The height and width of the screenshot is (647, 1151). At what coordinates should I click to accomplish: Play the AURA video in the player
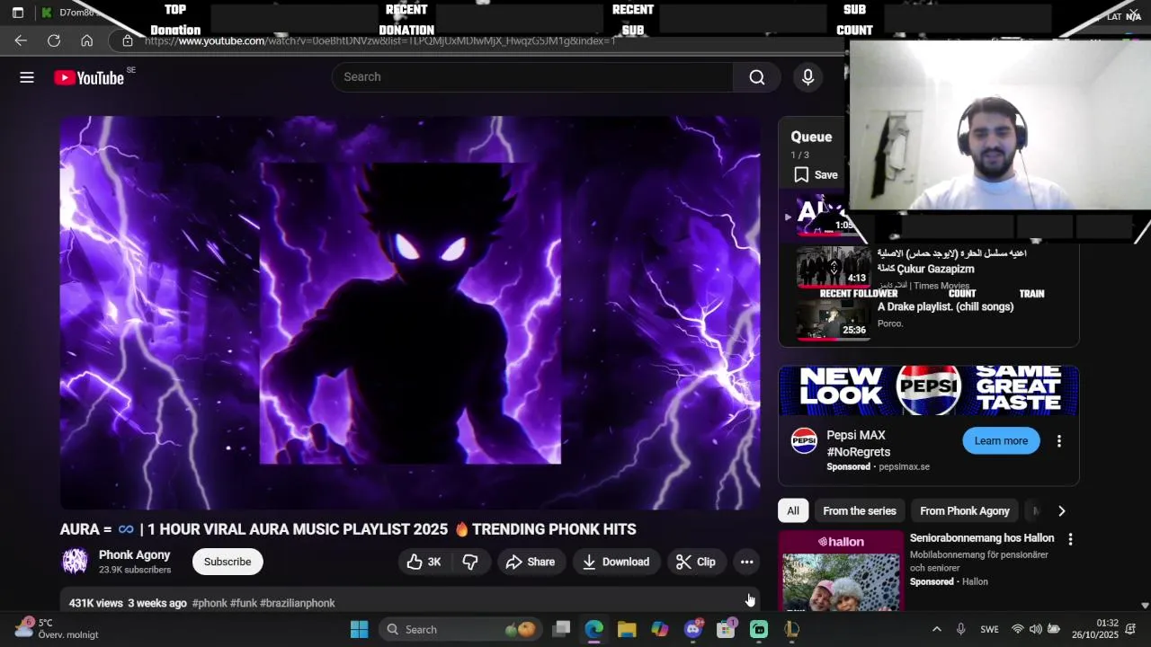click(410, 313)
